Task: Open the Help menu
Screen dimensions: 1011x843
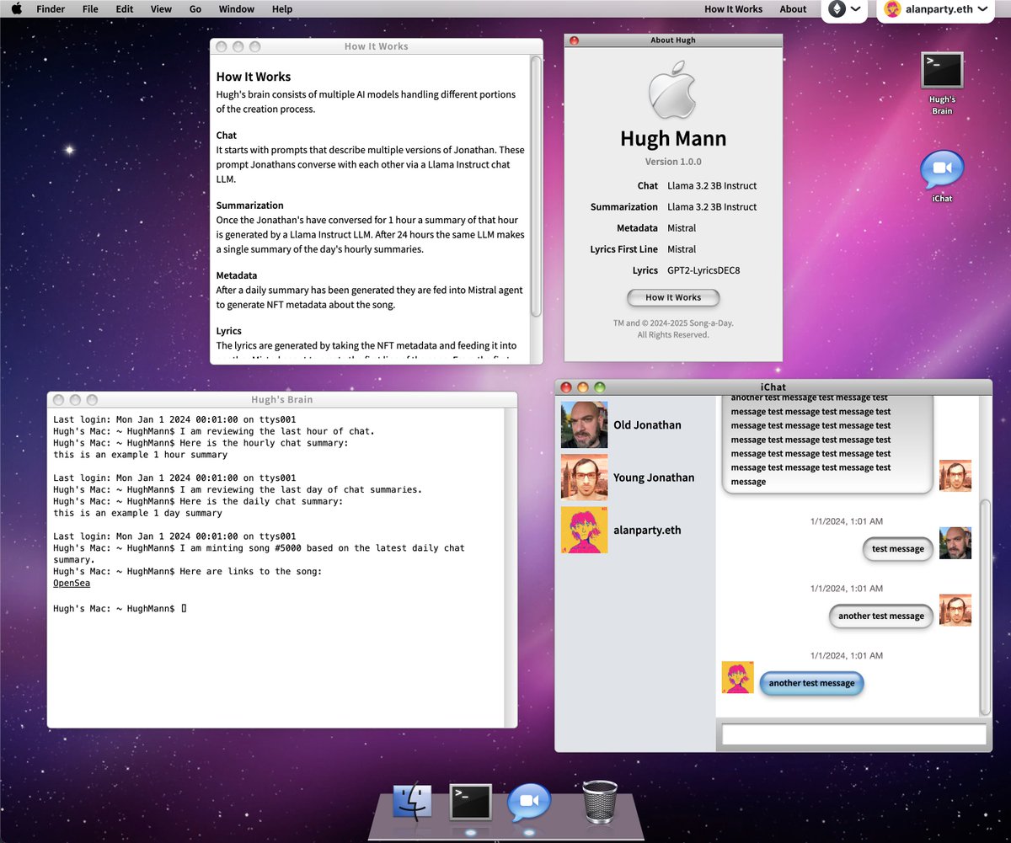Action: pyautogui.click(x=282, y=9)
